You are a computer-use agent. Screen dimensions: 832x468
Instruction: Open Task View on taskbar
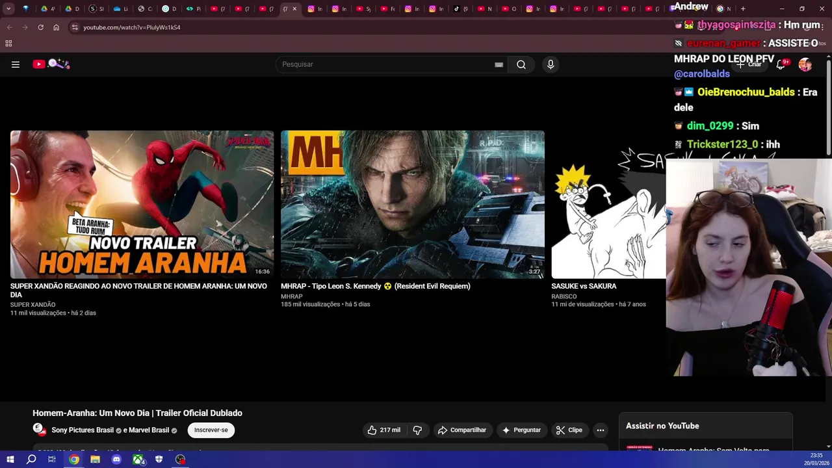tap(52, 460)
